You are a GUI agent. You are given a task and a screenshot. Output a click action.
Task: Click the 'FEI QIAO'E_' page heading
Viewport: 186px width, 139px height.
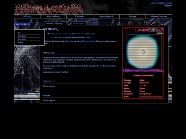pos(51,29)
